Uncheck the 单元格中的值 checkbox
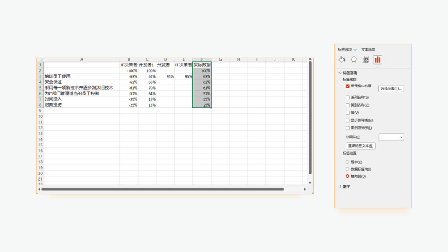The height and width of the screenshot is (252, 448). (348, 86)
